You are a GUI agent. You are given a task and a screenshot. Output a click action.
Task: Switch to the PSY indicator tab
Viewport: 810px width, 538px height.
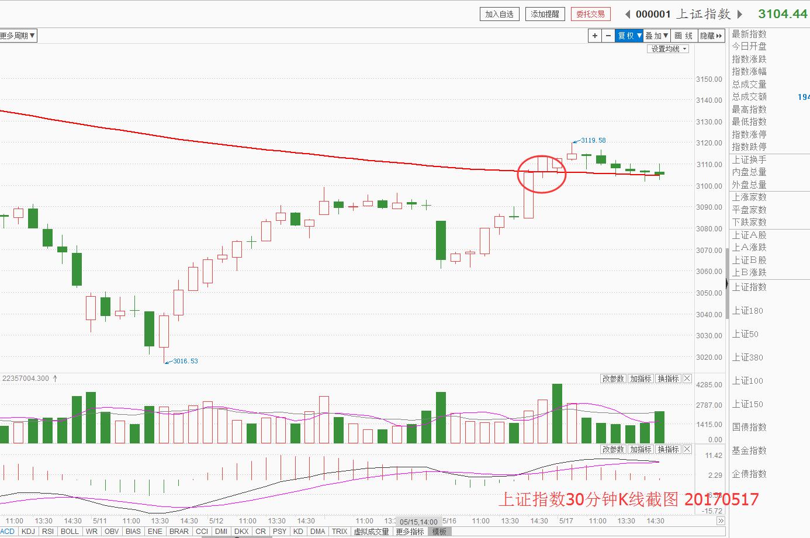pos(280,532)
